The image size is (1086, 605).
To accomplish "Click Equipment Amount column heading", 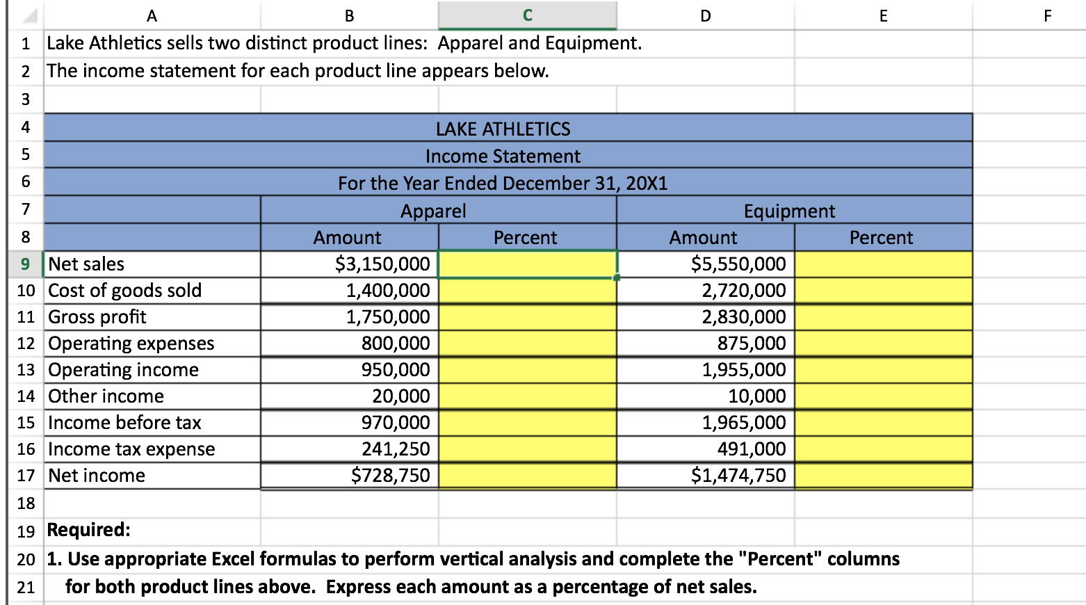I will [706, 237].
